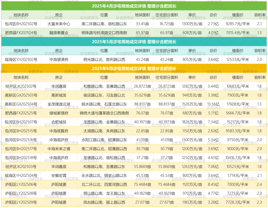Select cell 庐阳区LY202506号
The width and height of the screenshot is (268, 208).
click(21, 184)
